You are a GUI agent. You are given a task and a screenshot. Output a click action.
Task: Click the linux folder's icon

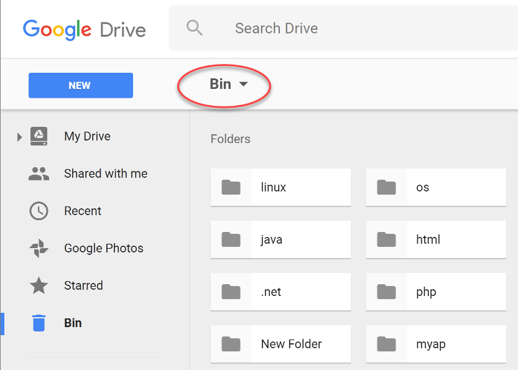[x=231, y=187]
